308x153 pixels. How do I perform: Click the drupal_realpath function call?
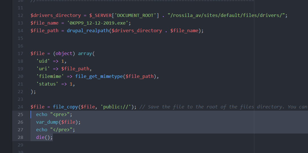click(x=88, y=30)
